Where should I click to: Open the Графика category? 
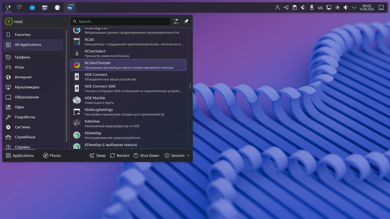(33, 57)
